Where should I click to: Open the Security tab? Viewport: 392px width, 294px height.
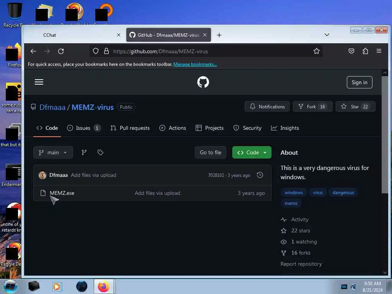coord(247,128)
